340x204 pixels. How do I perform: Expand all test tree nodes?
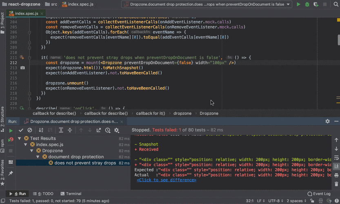[x=61, y=130]
